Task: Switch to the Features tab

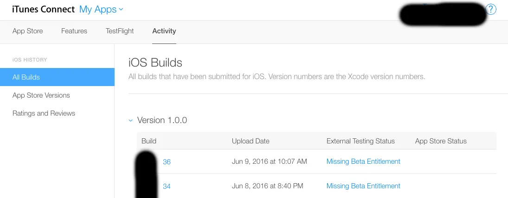Action: [x=74, y=31]
